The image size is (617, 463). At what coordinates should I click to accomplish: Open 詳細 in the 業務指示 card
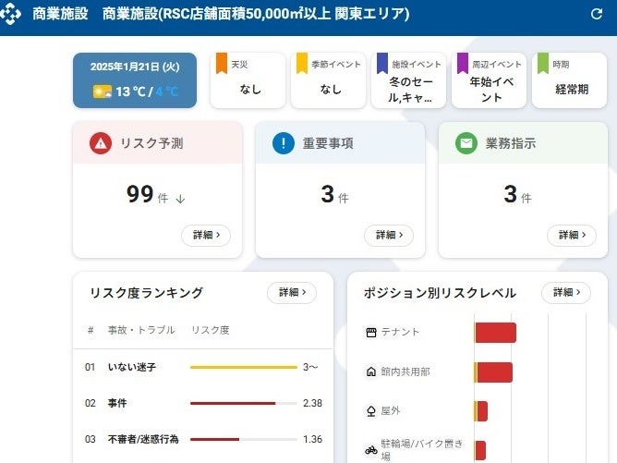click(x=572, y=236)
